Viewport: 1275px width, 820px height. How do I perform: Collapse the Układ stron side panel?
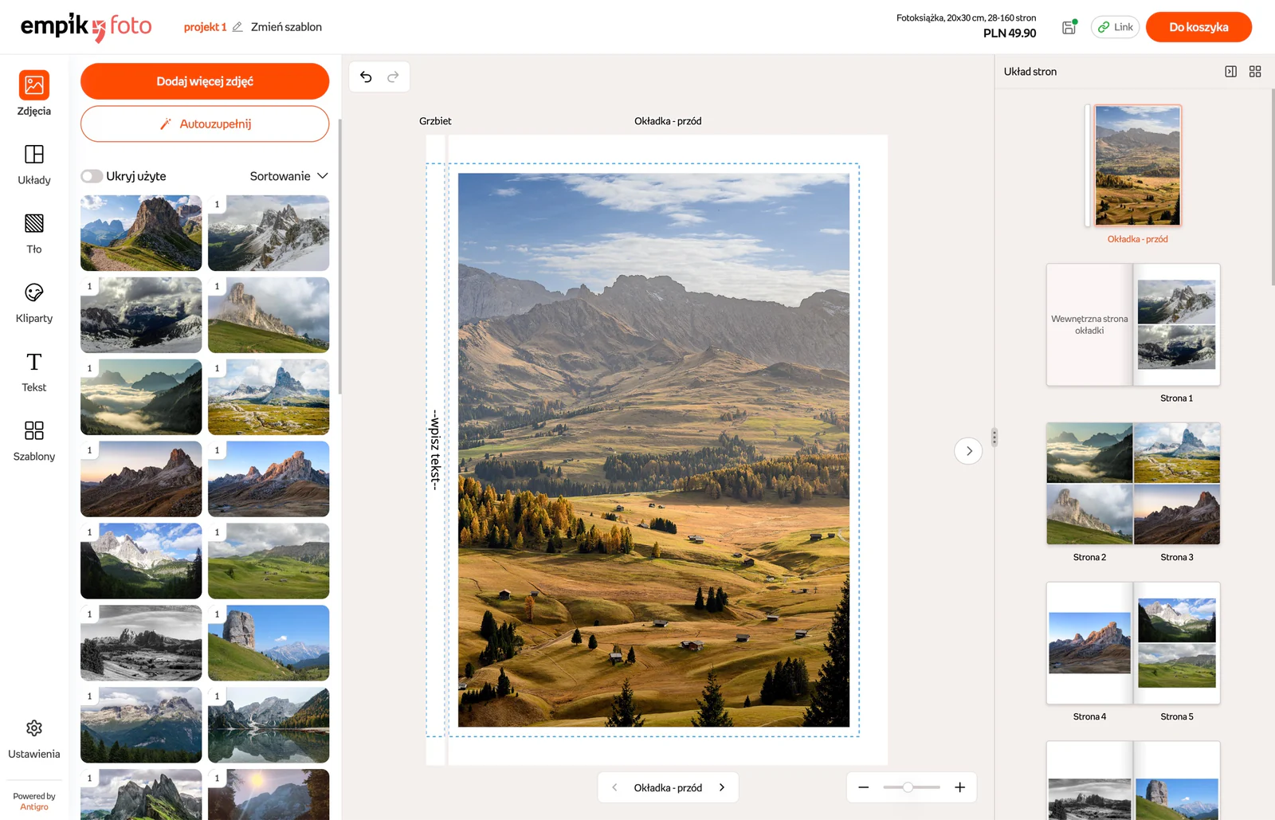click(x=1230, y=72)
